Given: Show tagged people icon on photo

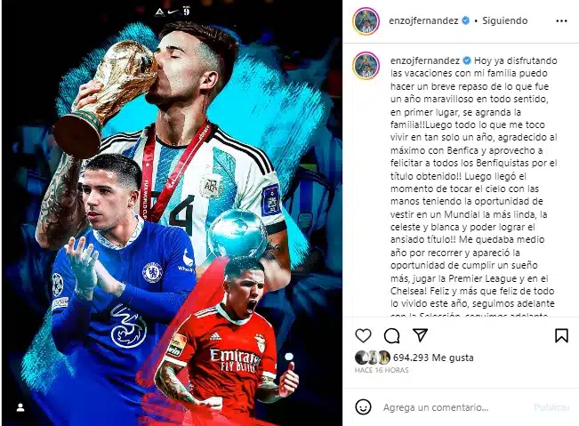Looking at the screenshot, I should [x=20, y=407].
